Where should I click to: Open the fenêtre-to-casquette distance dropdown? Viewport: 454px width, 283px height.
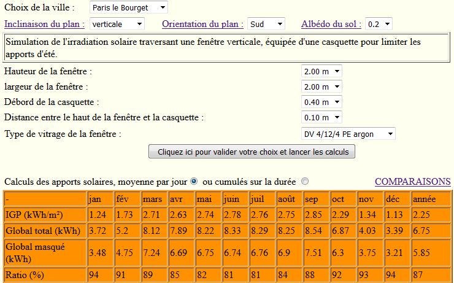pos(321,117)
